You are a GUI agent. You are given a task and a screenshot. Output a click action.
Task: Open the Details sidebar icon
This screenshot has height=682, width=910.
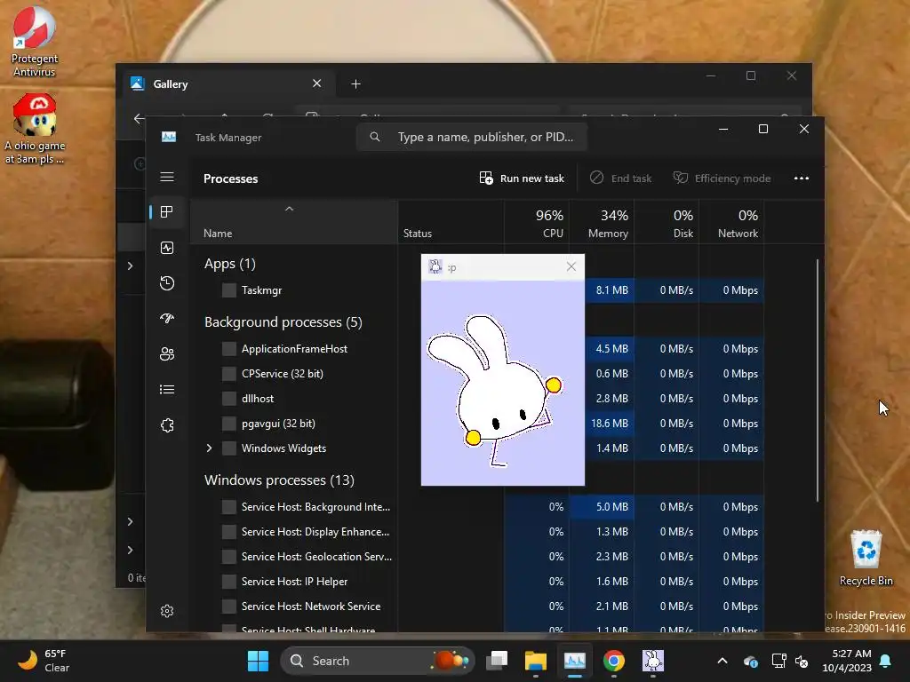point(167,390)
